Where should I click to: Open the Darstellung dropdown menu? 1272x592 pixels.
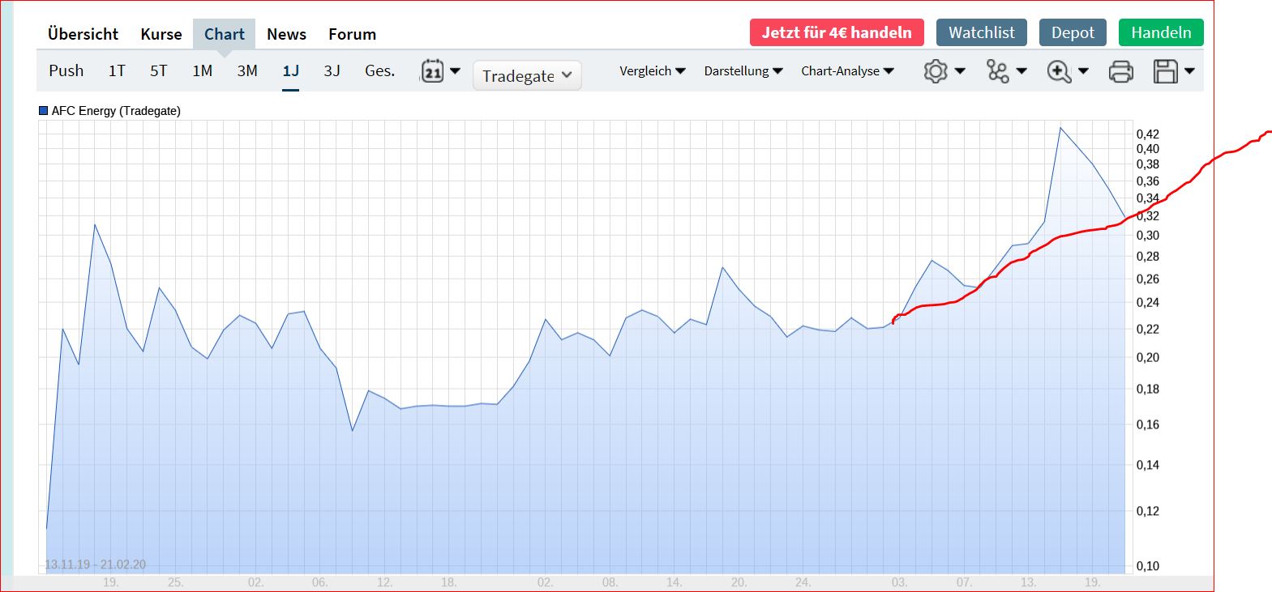(743, 71)
